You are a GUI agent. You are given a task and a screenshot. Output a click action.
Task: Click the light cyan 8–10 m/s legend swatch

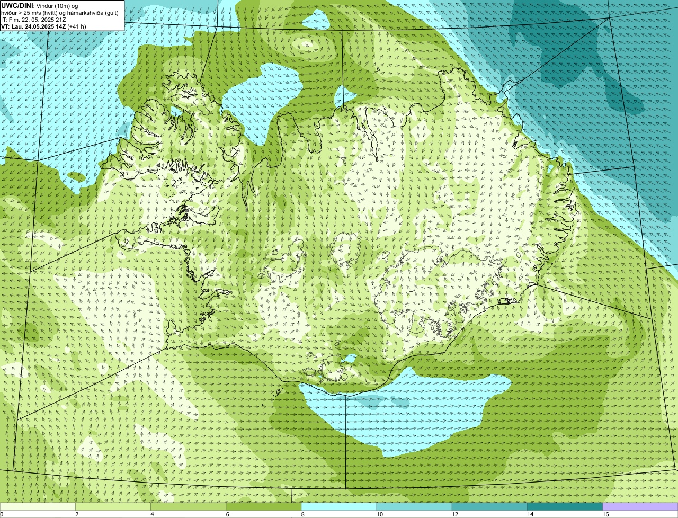[339, 507]
